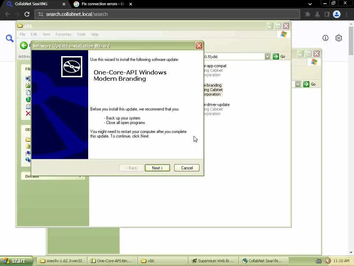Click the 11:10 AM clock
Screen dimensions: 354x266
pos(341,261)
